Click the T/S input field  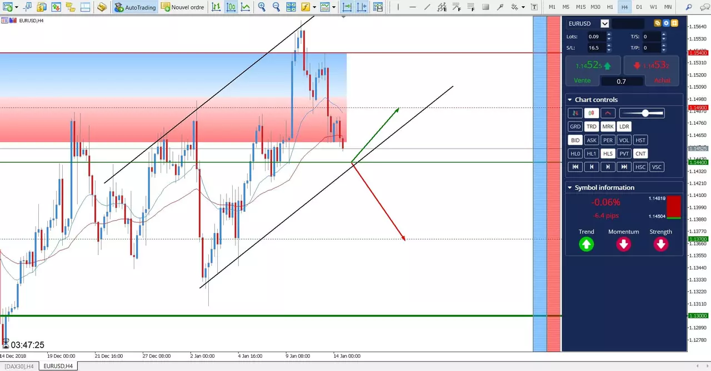pos(651,37)
